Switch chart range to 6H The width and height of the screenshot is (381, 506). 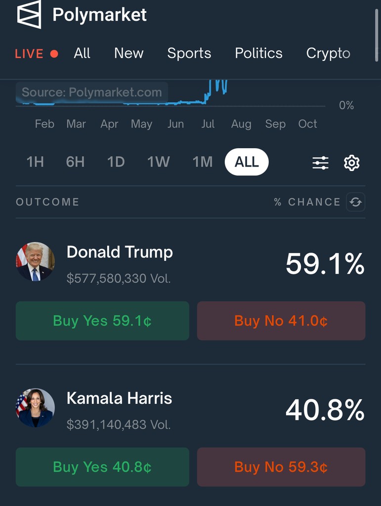click(75, 162)
